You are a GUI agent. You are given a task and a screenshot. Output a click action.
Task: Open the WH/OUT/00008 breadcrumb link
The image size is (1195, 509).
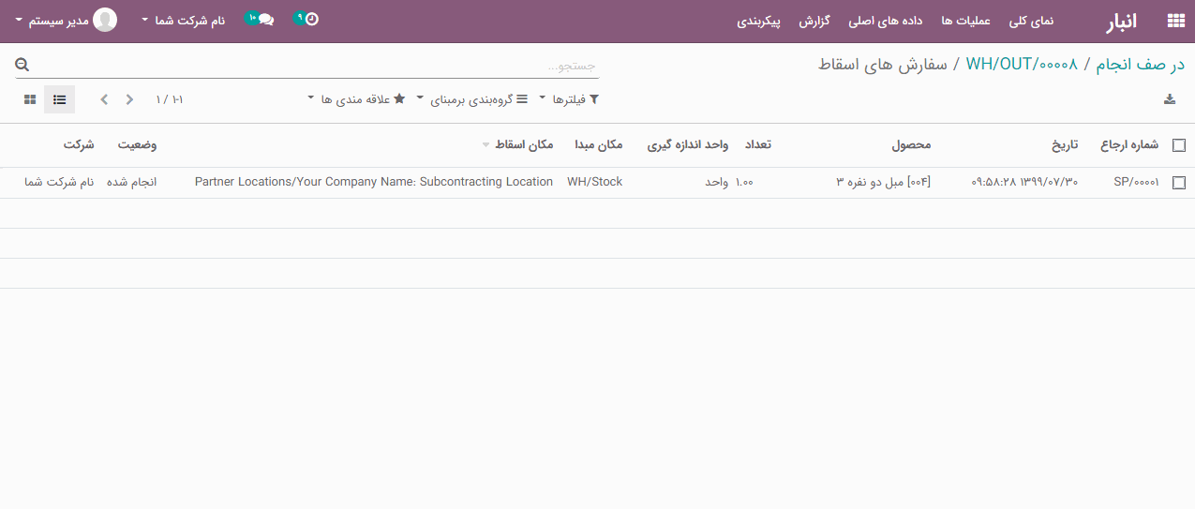click(1022, 65)
